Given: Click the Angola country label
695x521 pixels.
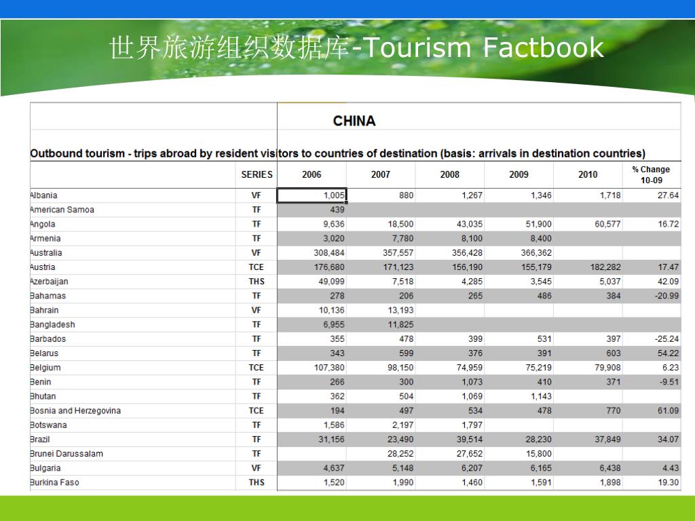Looking at the screenshot, I should [43, 224].
